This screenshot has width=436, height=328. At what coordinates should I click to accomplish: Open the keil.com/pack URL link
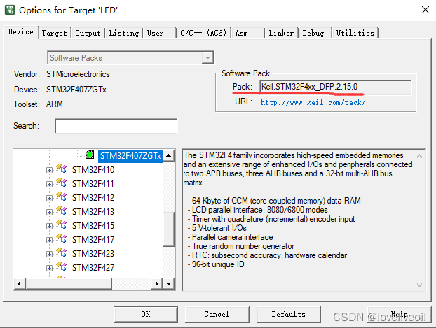pos(313,102)
